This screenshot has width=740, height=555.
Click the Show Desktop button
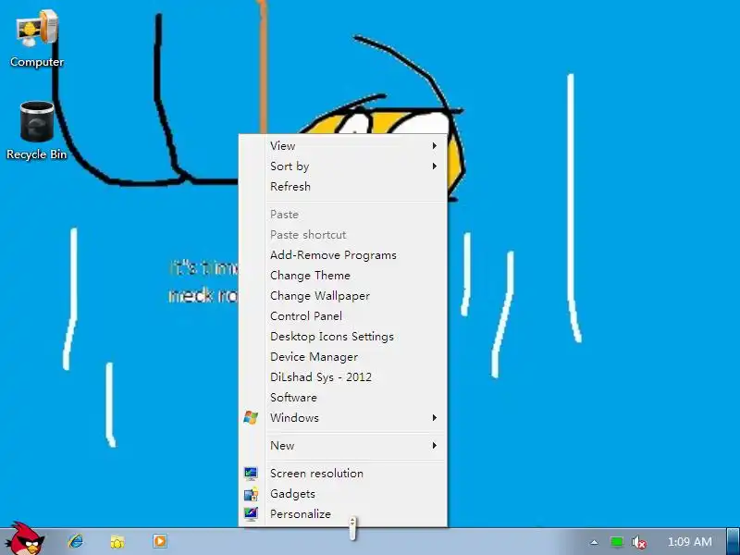(733, 541)
